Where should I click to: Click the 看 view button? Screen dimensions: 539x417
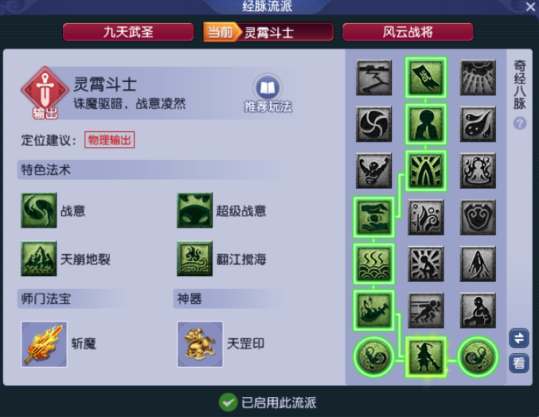(519, 363)
